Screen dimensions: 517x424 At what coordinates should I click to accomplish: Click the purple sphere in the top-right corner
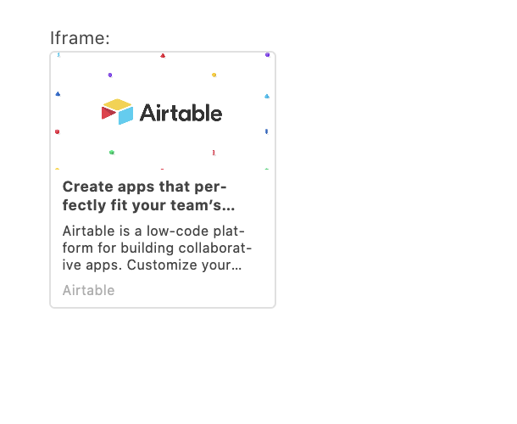pyautogui.click(x=268, y=54)
